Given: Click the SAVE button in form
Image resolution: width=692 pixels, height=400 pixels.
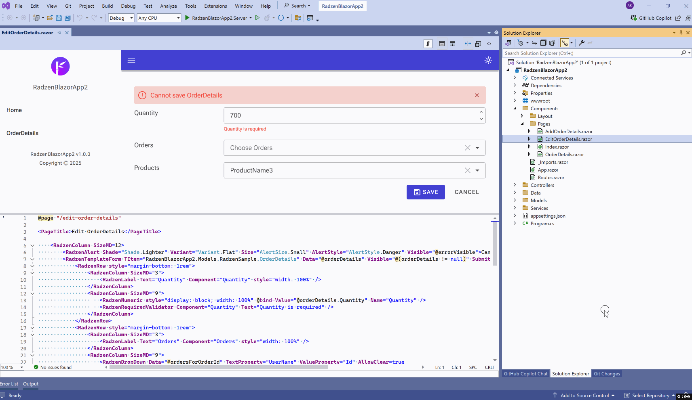Looking at the screenshot, I should point(426,192).
